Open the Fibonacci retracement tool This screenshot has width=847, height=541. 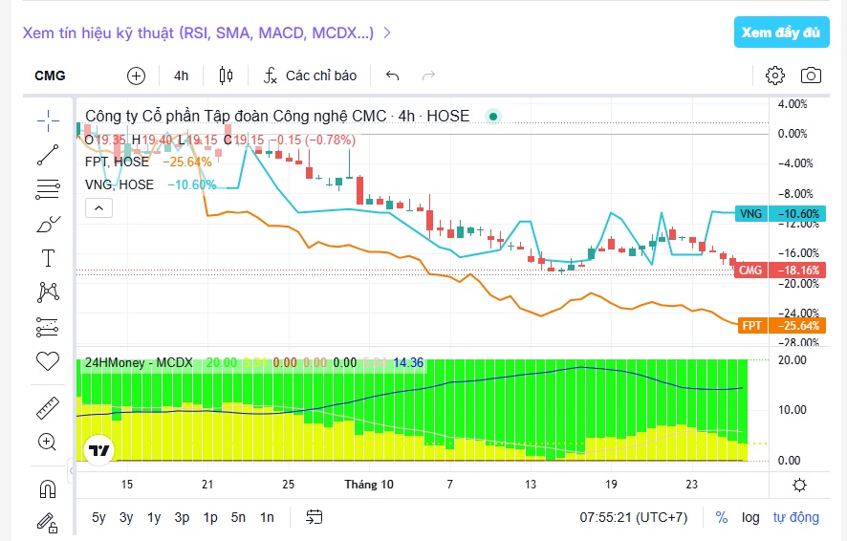tap(48, 189)
